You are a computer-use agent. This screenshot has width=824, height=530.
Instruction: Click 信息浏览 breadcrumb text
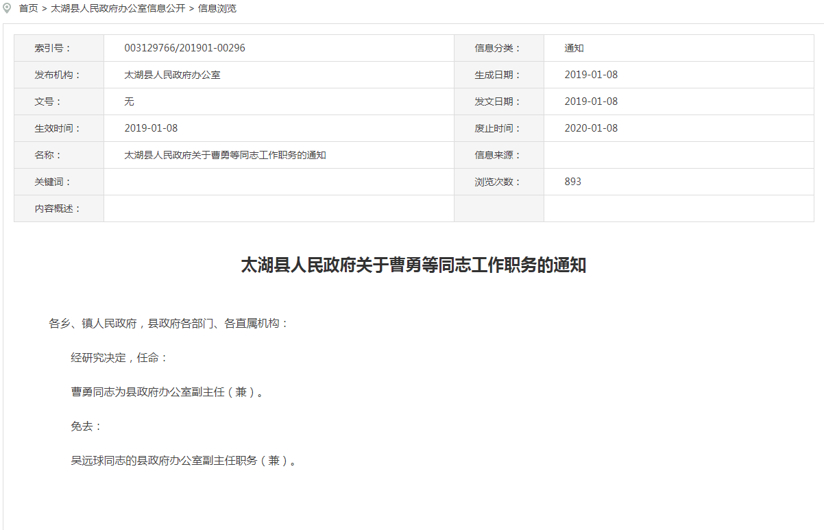pyautogui.click(x=217, y=8)
